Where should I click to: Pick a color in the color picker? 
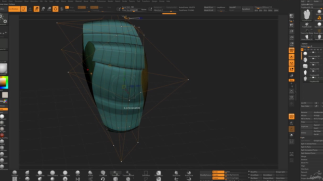pos(4,82)
